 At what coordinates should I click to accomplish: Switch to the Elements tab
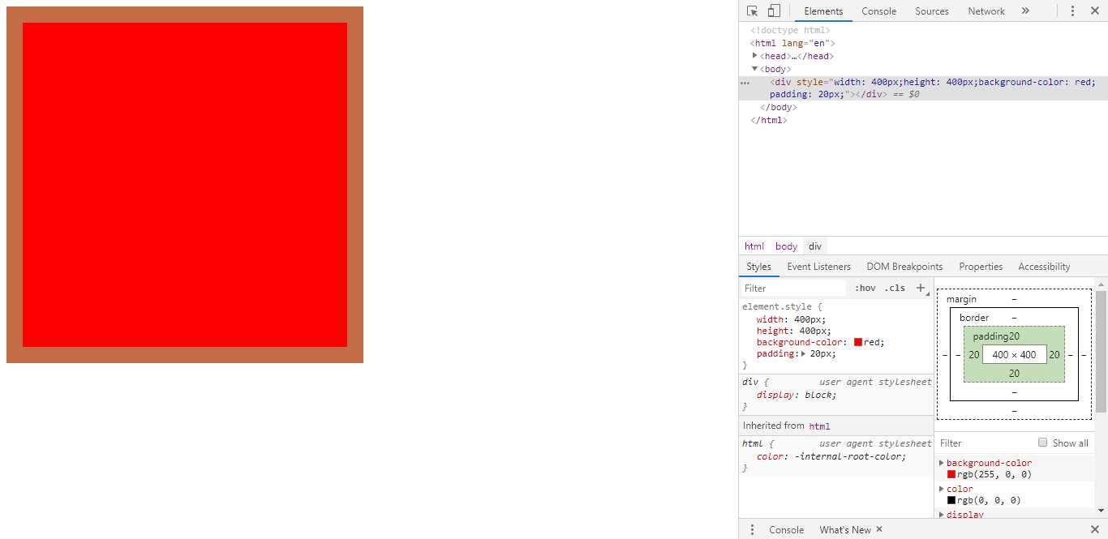coord(823,11)
